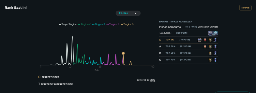Screen dimensions: 256x93
Task: Click the Teemo emote icon in the A tier row
Action: coord(205,46)
